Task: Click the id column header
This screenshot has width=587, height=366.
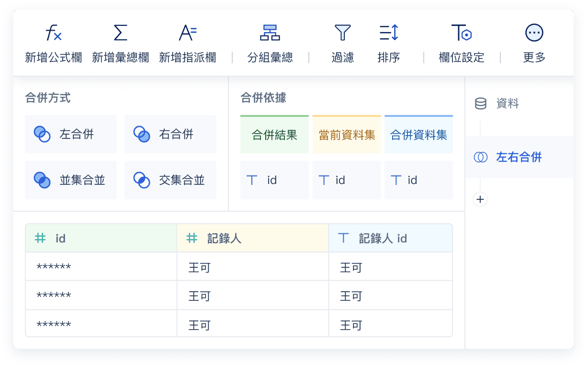Action: [101, 238]
